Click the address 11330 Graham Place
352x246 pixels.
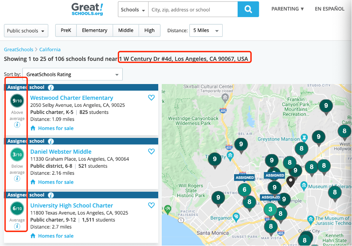tap(80, 159)
